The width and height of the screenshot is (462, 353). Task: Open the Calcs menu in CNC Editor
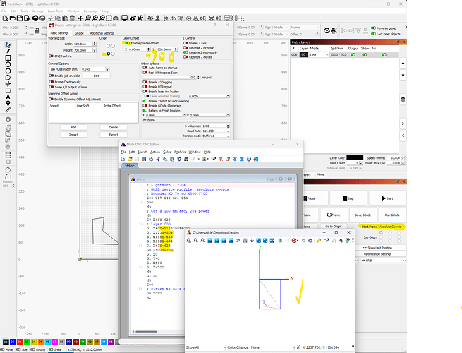coord(166,152)
